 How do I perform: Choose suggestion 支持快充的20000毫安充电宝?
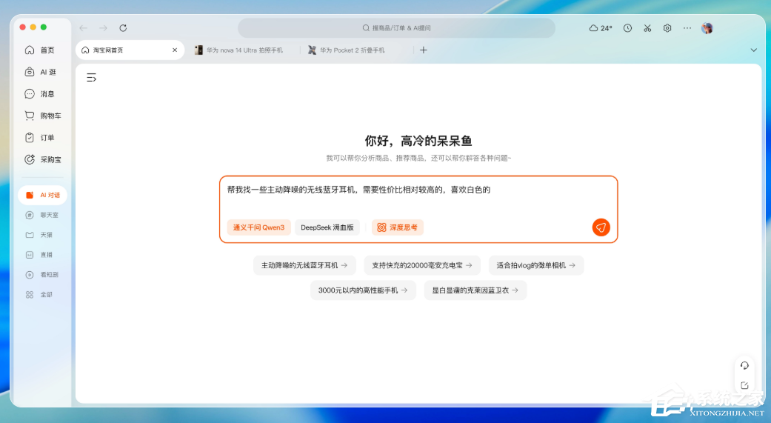(x=422, y=265)
